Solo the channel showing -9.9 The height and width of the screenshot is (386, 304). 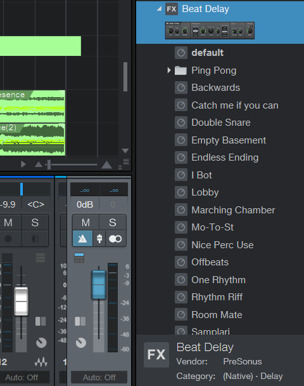[35, 223]
